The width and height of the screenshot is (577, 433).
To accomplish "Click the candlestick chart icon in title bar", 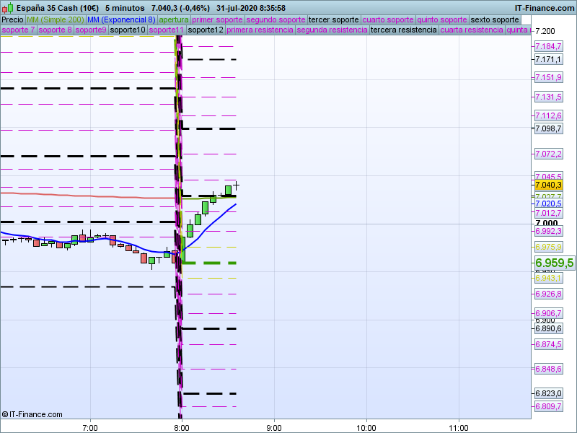I will click(7, 8).
